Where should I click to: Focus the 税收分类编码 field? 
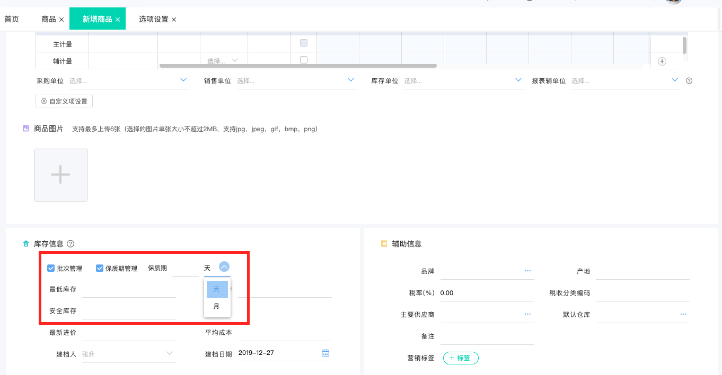point(642,293)
